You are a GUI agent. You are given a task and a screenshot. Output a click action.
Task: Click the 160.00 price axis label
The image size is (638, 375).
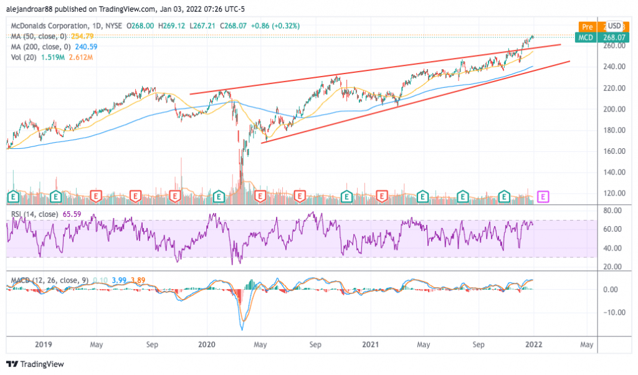pos(614,151)
